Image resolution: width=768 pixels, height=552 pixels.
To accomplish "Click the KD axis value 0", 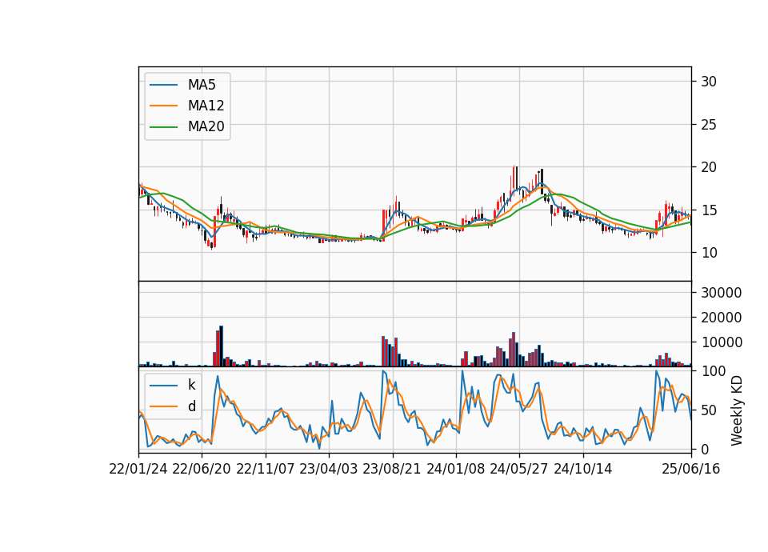I will point(706,449).
